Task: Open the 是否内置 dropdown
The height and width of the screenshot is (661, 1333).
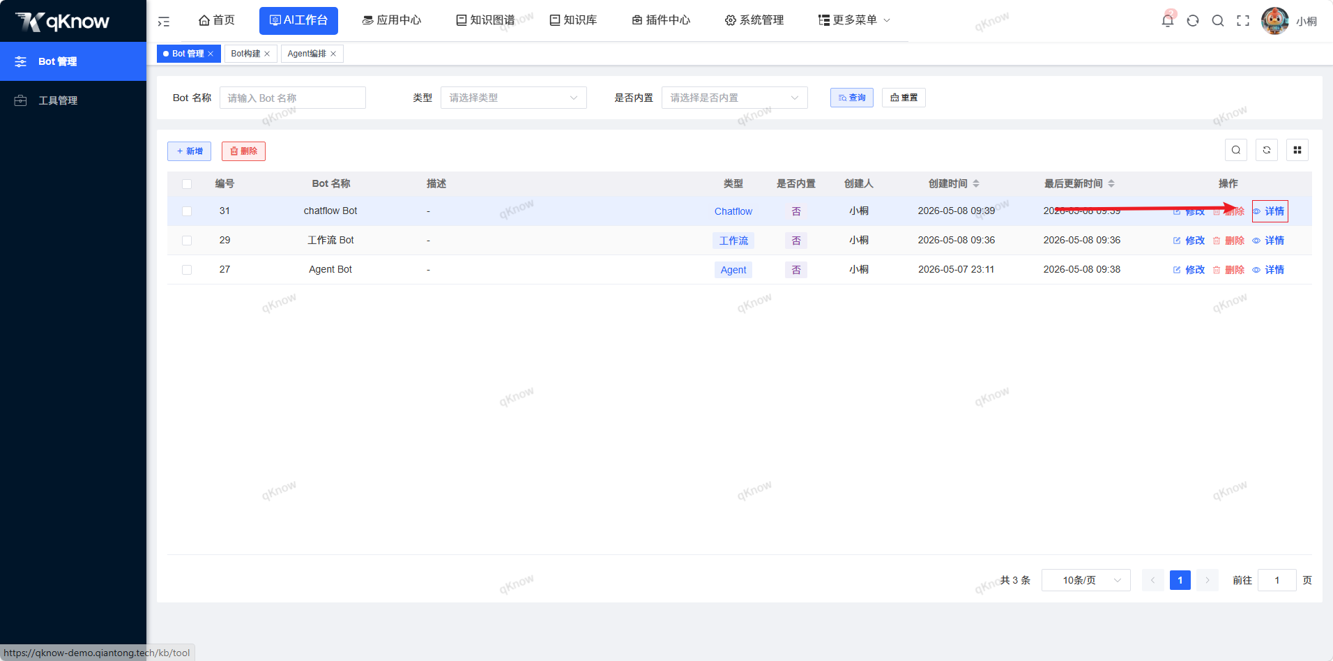Action: point(735,98)
